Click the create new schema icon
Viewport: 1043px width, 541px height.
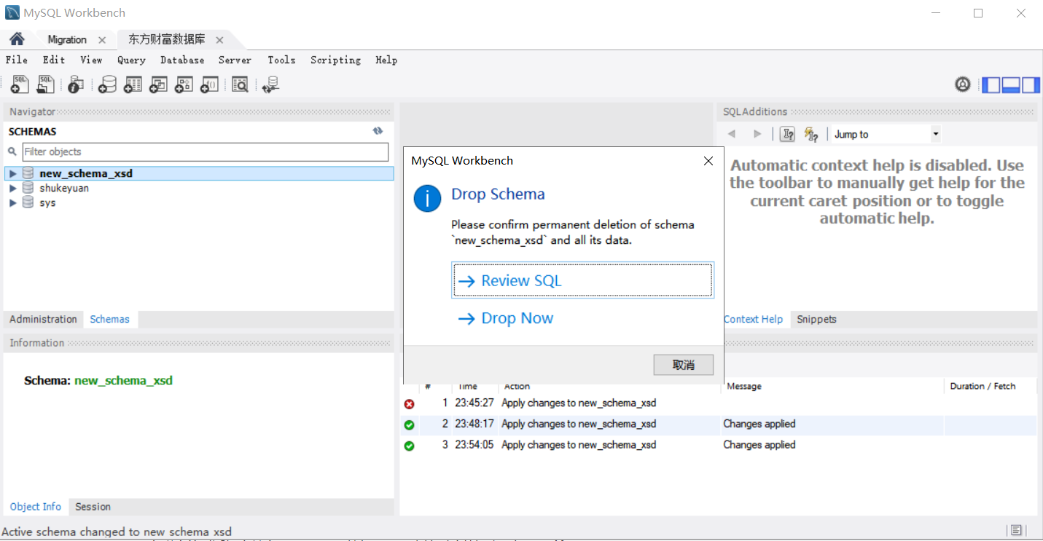pyautogui.click(x=107, y=84)
